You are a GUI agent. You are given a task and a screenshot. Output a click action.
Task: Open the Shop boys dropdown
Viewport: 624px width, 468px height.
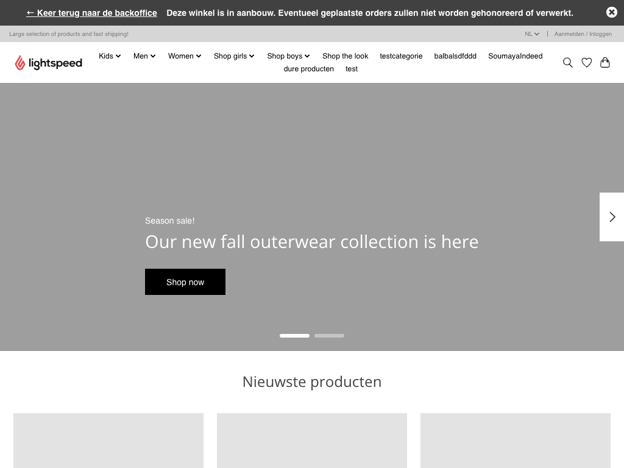point(288,56)
